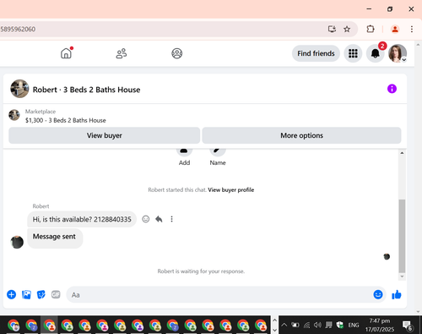This screenshot has height=334, width=422.
Task: Click the View buyer button
Action: tap(105, 135)
